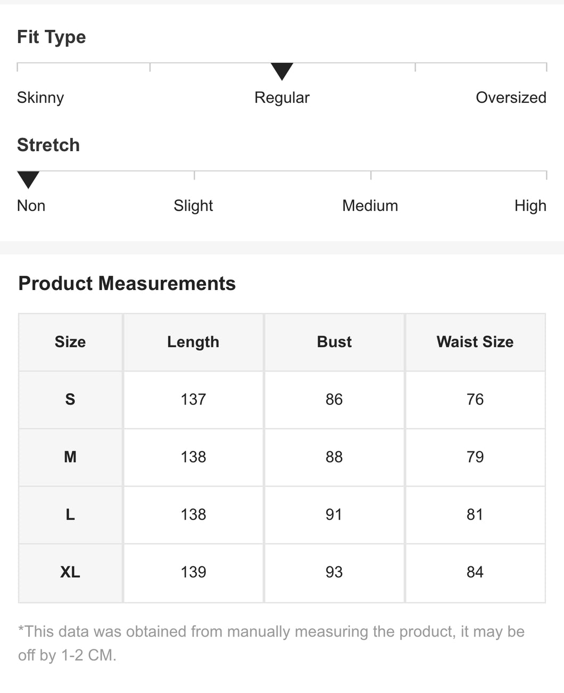Click the Slight stretch label

pos(193,205)
